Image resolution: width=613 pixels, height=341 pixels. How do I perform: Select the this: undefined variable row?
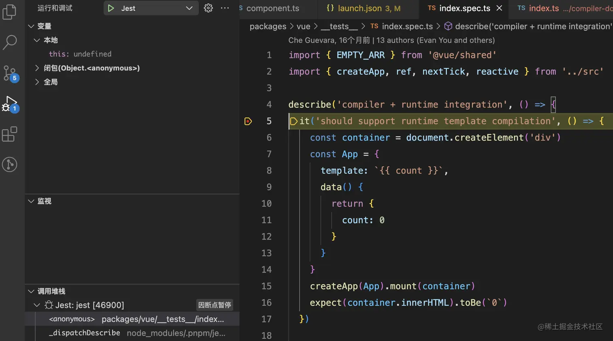click(132, 54)
